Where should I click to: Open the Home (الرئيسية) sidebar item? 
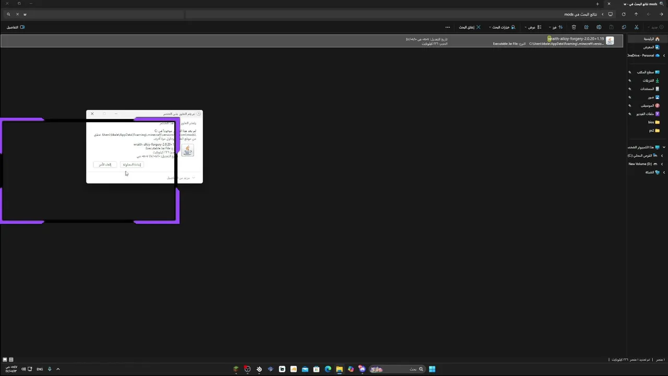click(x=651, y=39)
